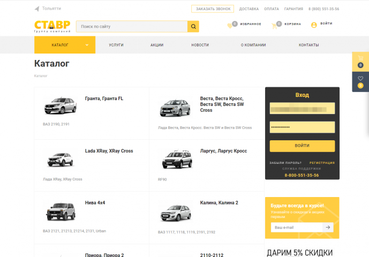Click the СТАВР logo
The height and width of the screenshot is (257, 369).
(52, 26)
